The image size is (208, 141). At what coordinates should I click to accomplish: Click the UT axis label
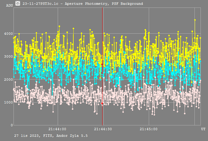click(x=203, y=129)
